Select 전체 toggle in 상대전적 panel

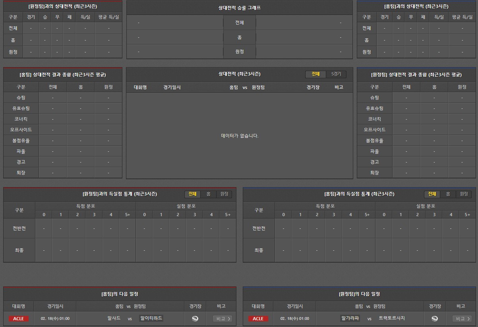(315, 74)
